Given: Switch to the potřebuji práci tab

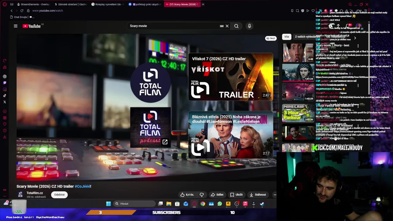Looking at the screenshot, I should [x=145, y=4].
